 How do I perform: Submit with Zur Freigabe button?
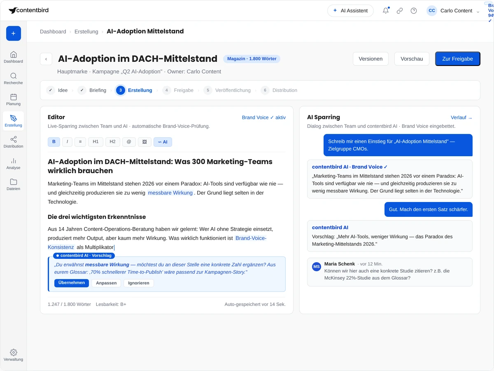458,59
